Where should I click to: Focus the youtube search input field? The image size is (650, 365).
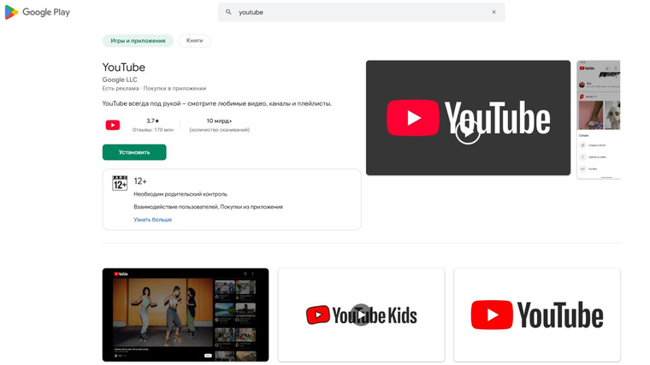(x=361, y=12)
